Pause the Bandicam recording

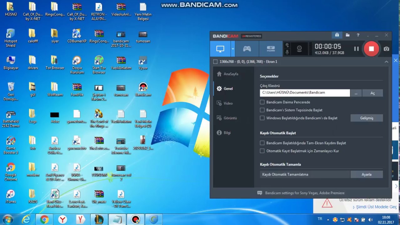pyautogui.click(x=356, y=49)
